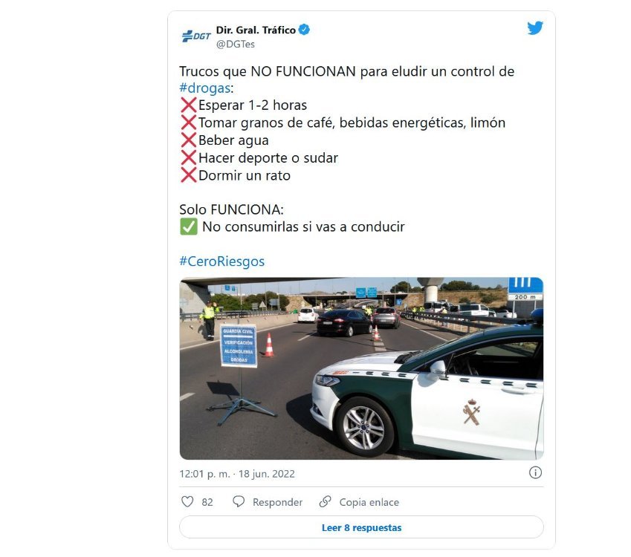Open the #drogas hashtag
Viewport: 631px width, 557px height.
[x=205, y=88]
